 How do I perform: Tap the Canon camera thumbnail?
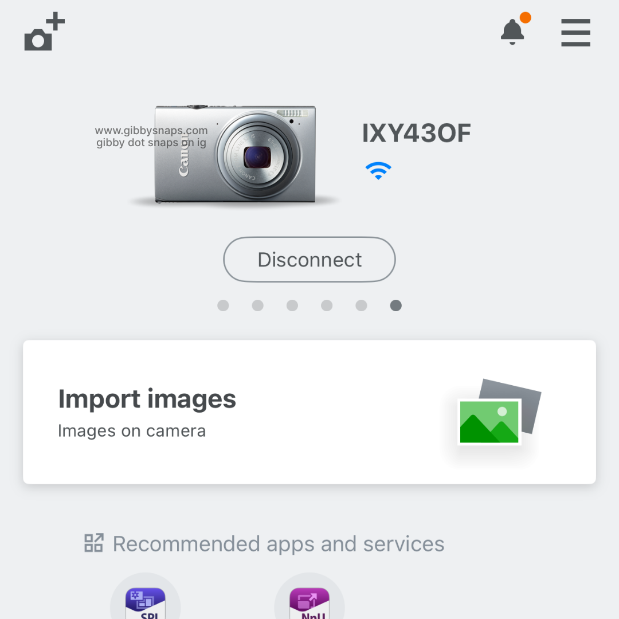[235, 155]
